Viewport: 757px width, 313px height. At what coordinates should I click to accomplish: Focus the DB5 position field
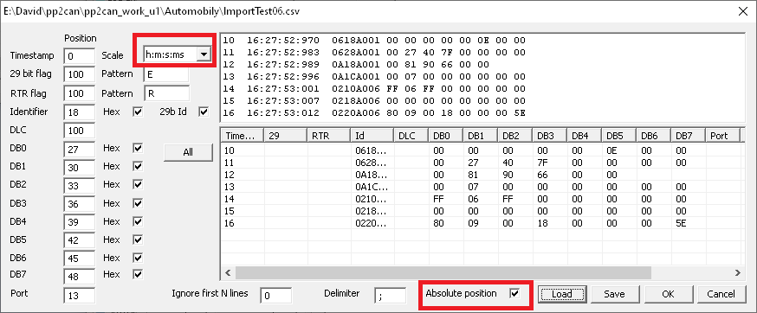79,240
